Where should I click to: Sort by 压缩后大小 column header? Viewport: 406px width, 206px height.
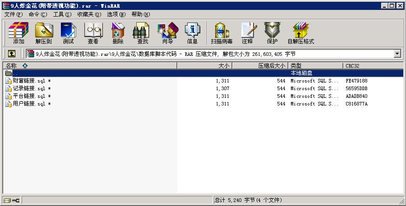(271, 66)
